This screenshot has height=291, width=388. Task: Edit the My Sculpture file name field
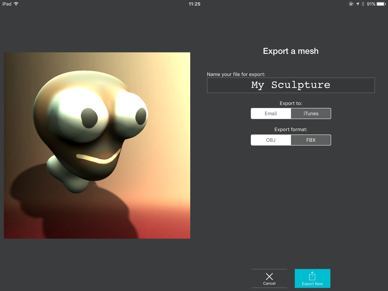291,85
